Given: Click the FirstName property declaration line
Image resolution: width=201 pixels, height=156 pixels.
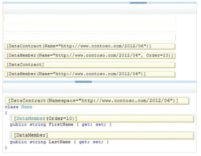Looking at the screenshot, I should click(61, 125).
